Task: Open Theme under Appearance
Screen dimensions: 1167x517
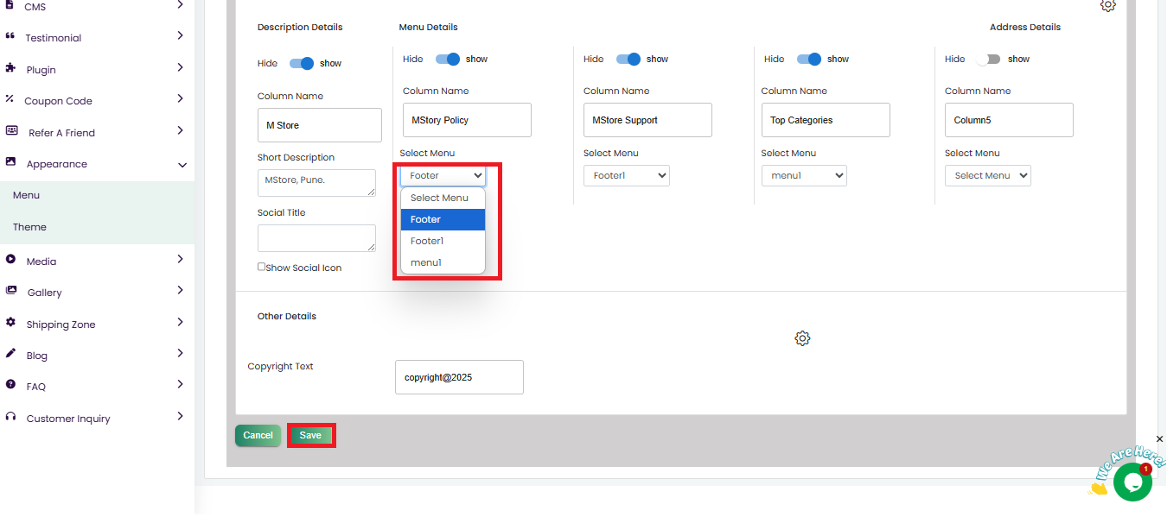Action: pyautogui.click(x=29, y=227)
